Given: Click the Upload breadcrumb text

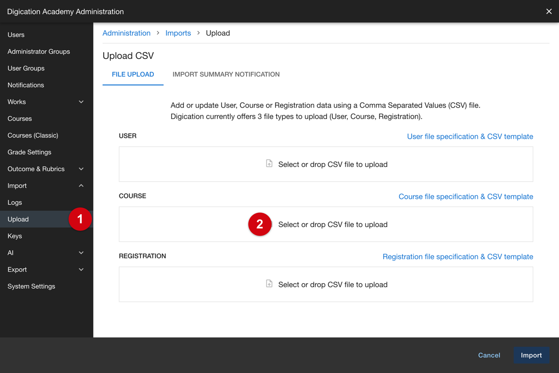Looking at the screenshot, I should point(218,33).
